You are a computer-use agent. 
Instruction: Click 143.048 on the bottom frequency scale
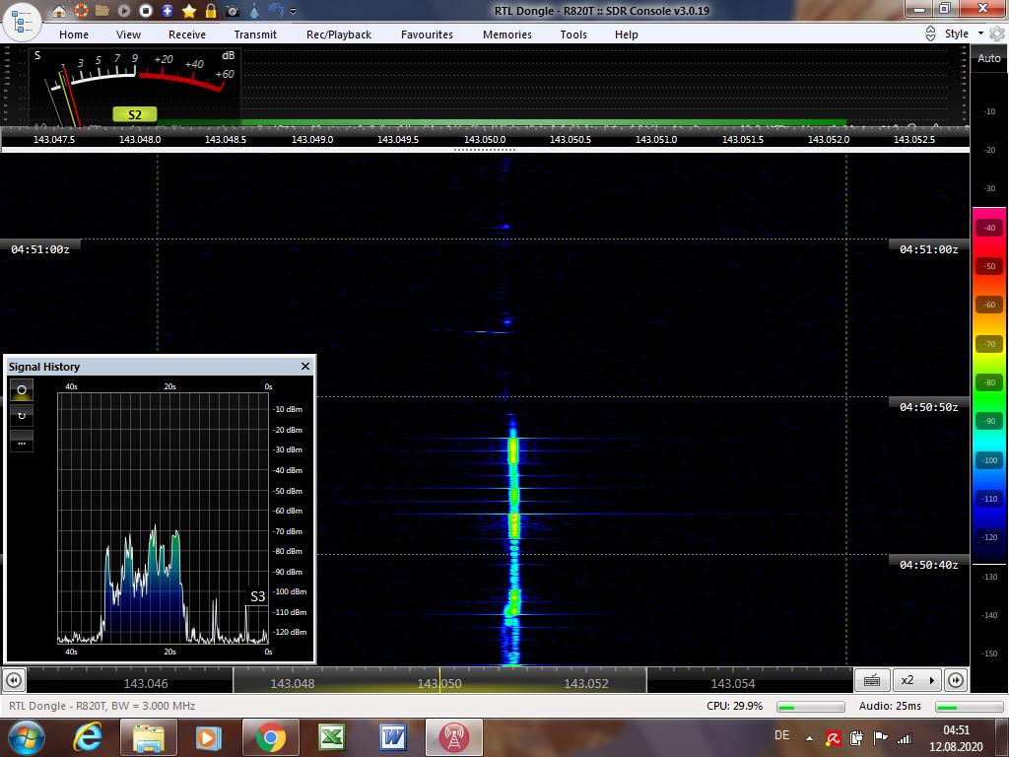point(292,684)
